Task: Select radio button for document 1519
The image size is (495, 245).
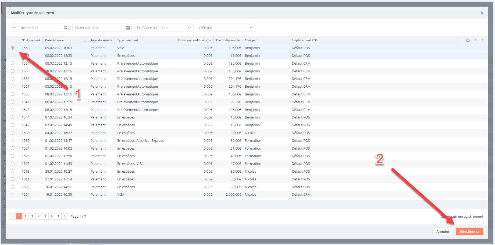Action: click(13, 156)
